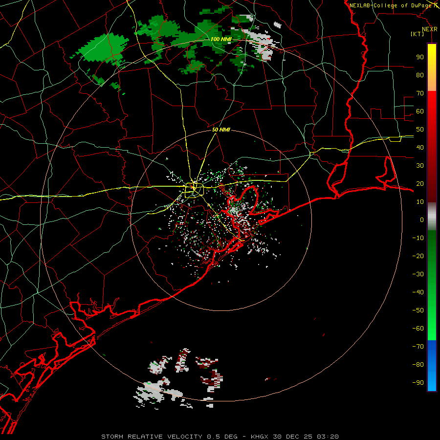Click the -70 scale value
This screenshot has width=440, height=440.
pos(418,347)
